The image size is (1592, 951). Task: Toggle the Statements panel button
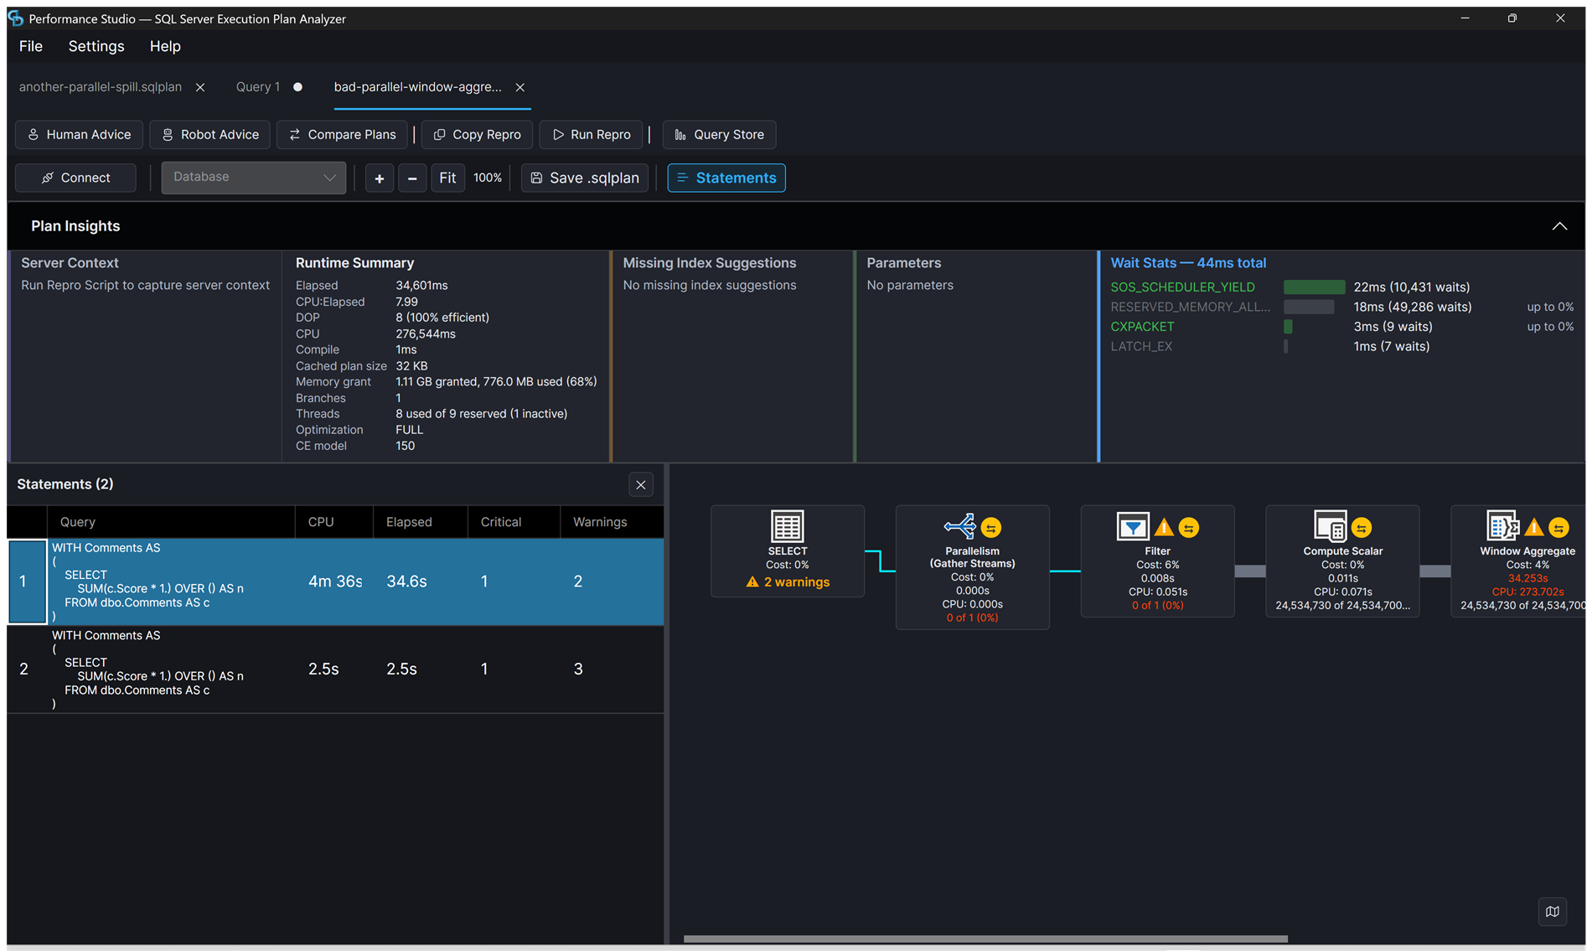[726, 178]
